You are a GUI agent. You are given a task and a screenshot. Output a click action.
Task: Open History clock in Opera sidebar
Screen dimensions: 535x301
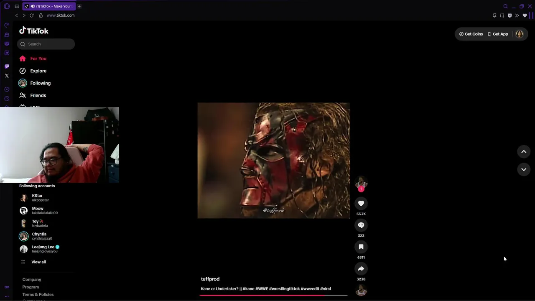[x=7, y=99]
